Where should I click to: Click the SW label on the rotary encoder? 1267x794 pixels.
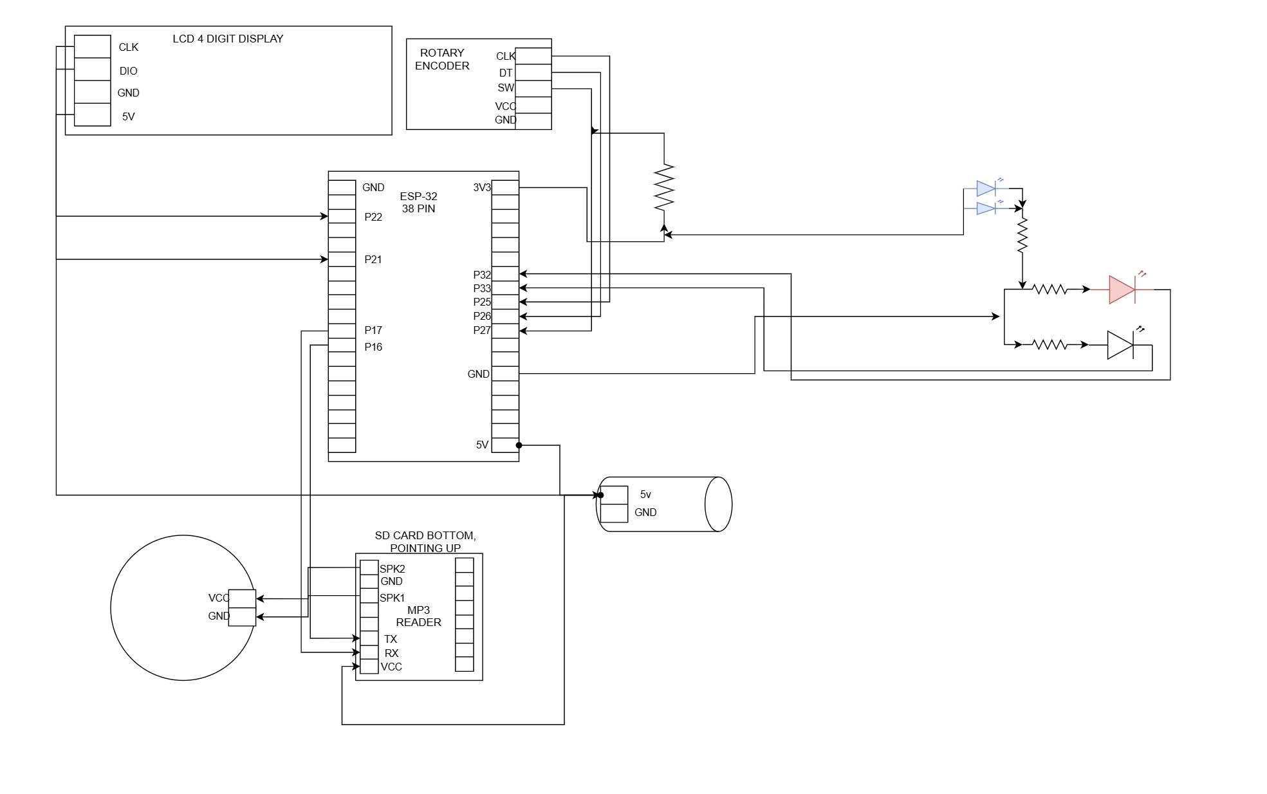click(506, 88)
